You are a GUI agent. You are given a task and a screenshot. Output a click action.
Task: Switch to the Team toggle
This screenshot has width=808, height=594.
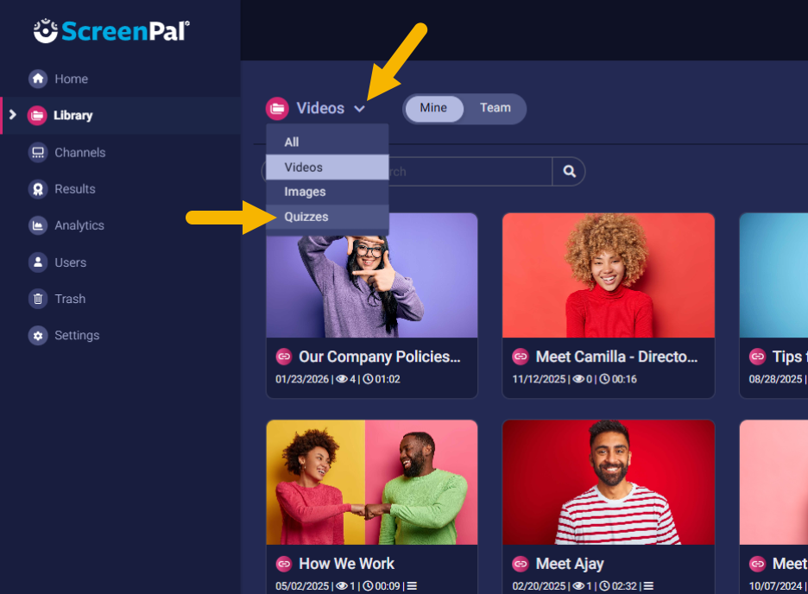coord(495,109)
